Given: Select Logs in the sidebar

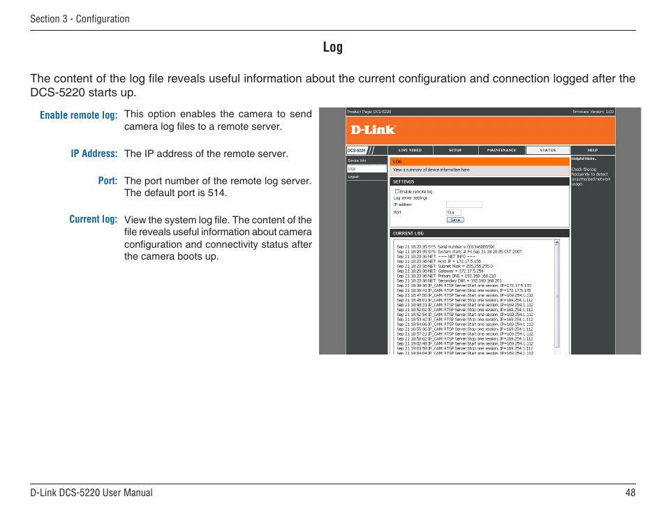Looking at the screenshot, I should click(x=366, y=169).
